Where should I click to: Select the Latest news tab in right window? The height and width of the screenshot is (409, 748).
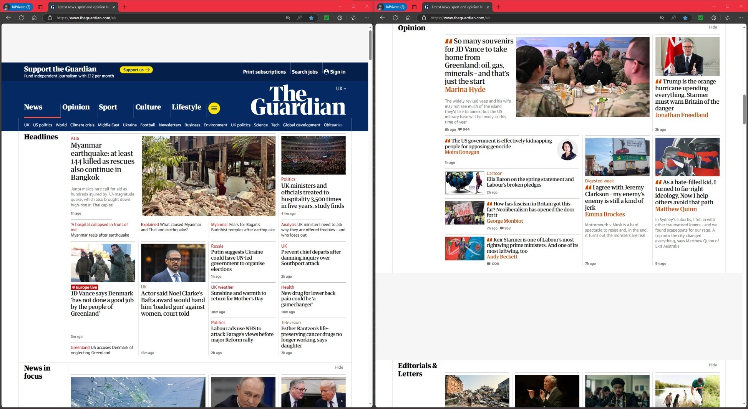tap(456, 7)
